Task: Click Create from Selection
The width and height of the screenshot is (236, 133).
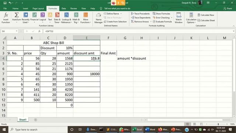Action: (x=115, y=21)
